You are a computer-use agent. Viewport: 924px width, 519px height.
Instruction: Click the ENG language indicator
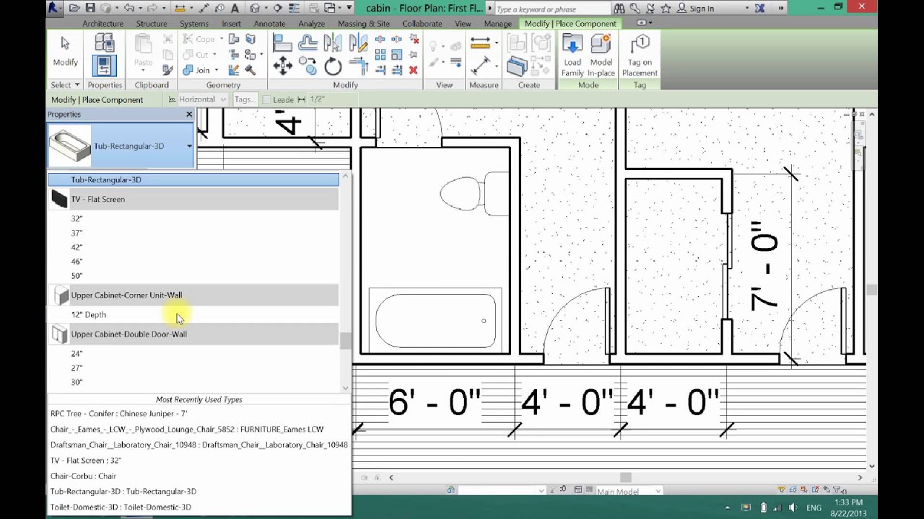point(814,507)
